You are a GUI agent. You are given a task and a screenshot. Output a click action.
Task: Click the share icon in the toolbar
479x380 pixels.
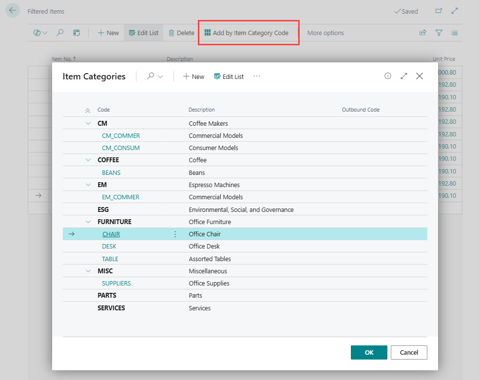point(423,33)
